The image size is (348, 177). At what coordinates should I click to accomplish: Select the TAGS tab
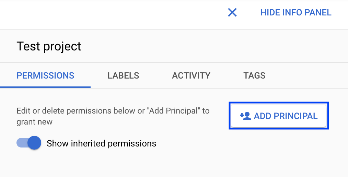coord(254,75)
